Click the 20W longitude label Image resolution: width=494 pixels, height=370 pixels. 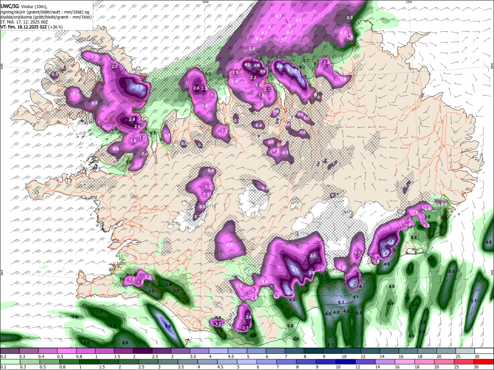point(205,2)
